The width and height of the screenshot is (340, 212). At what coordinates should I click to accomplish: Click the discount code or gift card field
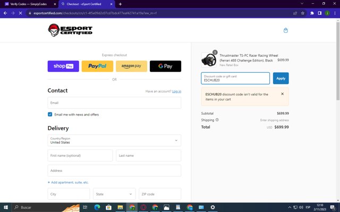[235, 78]
